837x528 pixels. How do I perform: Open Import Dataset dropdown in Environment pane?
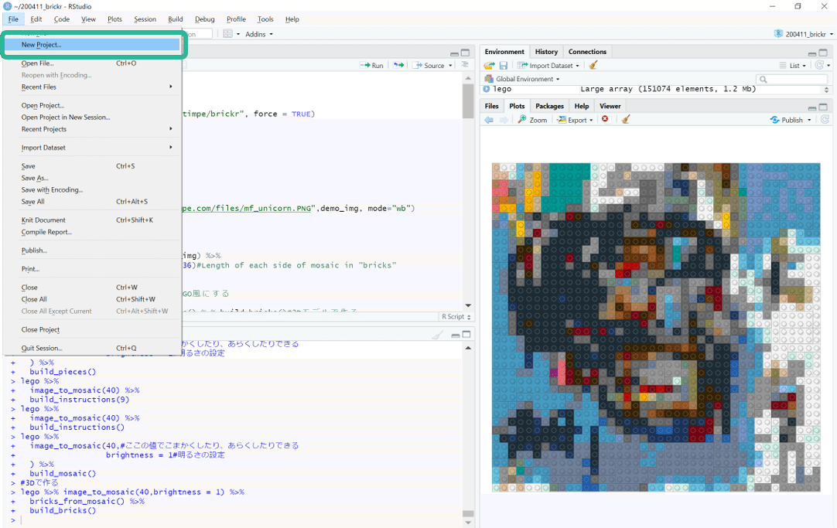548,66
